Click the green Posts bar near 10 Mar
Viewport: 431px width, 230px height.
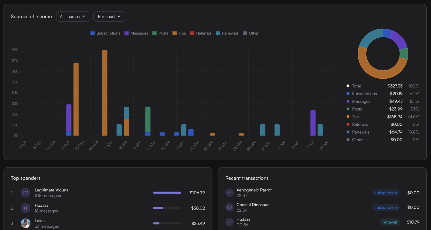coord(148,119)
